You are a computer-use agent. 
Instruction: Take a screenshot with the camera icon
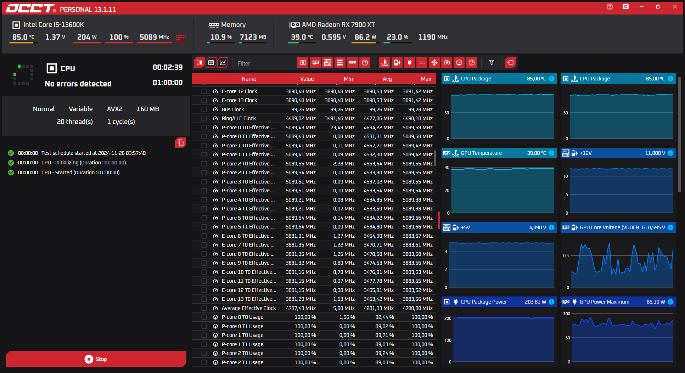coord(625,7)
